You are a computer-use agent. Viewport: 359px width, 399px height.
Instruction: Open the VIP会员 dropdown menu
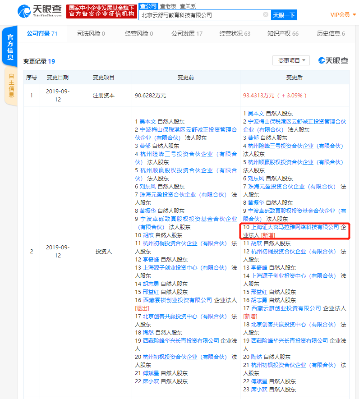tap(343, 15)
